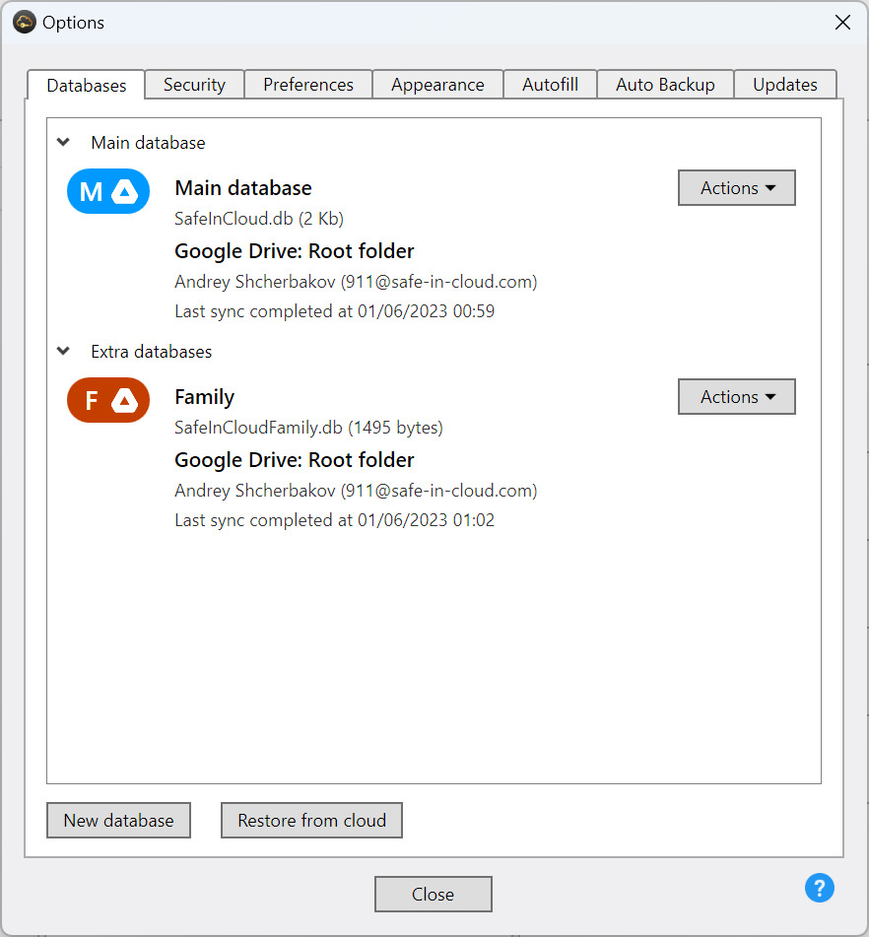This screenshot has height=937, width=869.
Task: Open help with the blue question mark icon
Action: (820, 888)
